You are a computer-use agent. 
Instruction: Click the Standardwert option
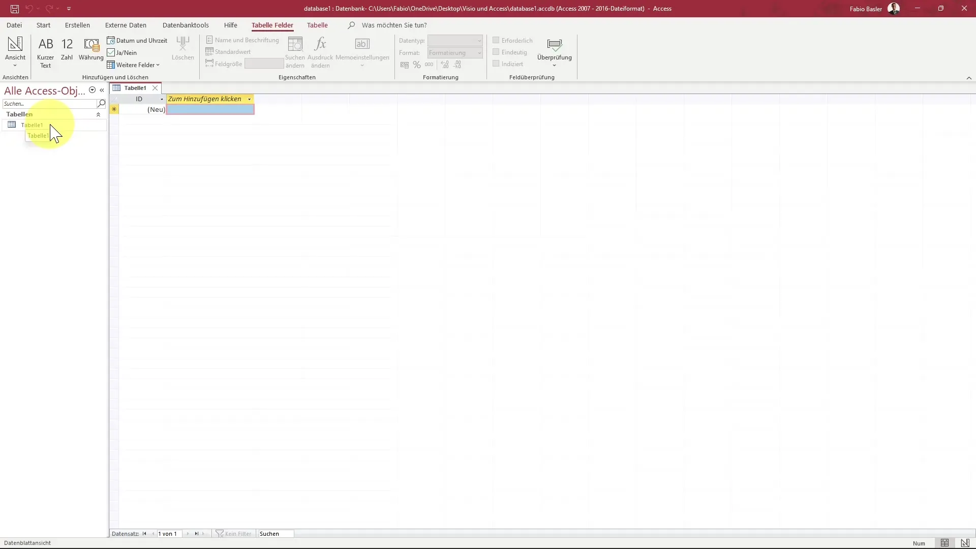coord(228,51)
